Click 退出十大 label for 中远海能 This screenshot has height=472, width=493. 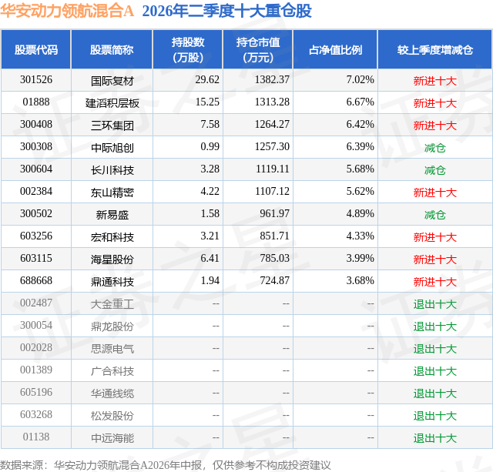(434, 438)
